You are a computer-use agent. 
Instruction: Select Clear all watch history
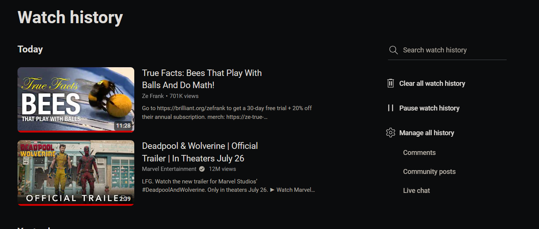tap(432, 84)
